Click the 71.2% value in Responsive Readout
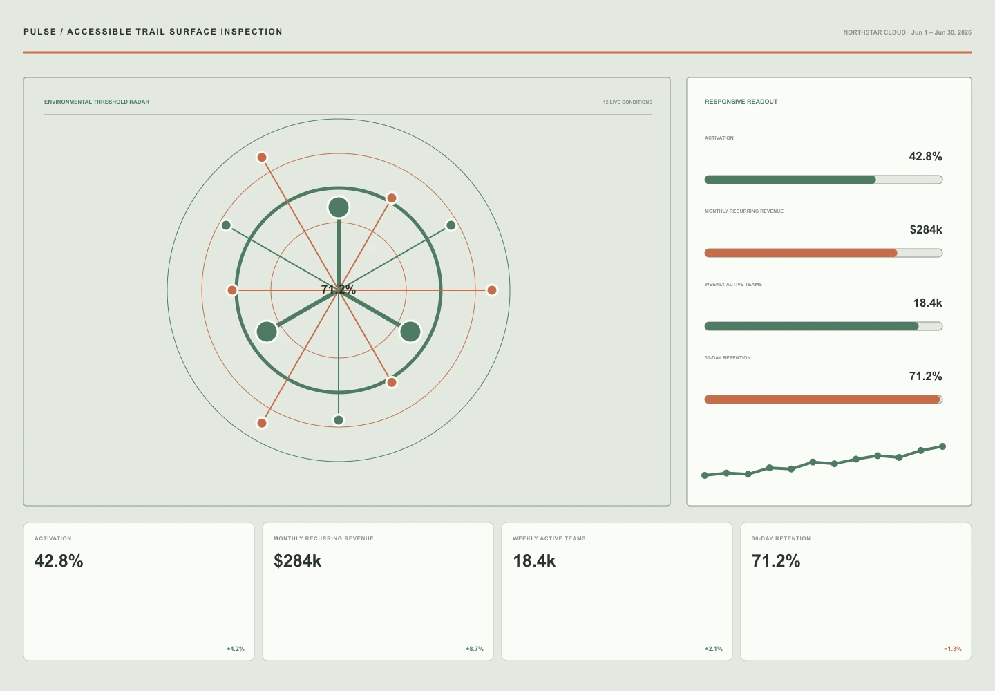Screen dimensions: 995x691 coord(926,377)
